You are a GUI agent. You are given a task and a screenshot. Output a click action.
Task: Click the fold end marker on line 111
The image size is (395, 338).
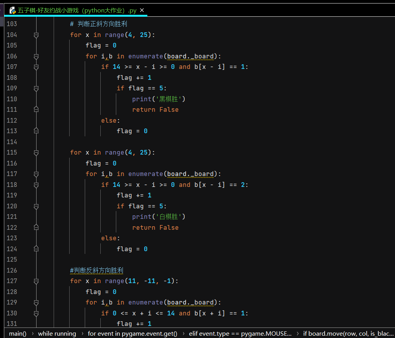pyautogui.click(x=36, y=110)
